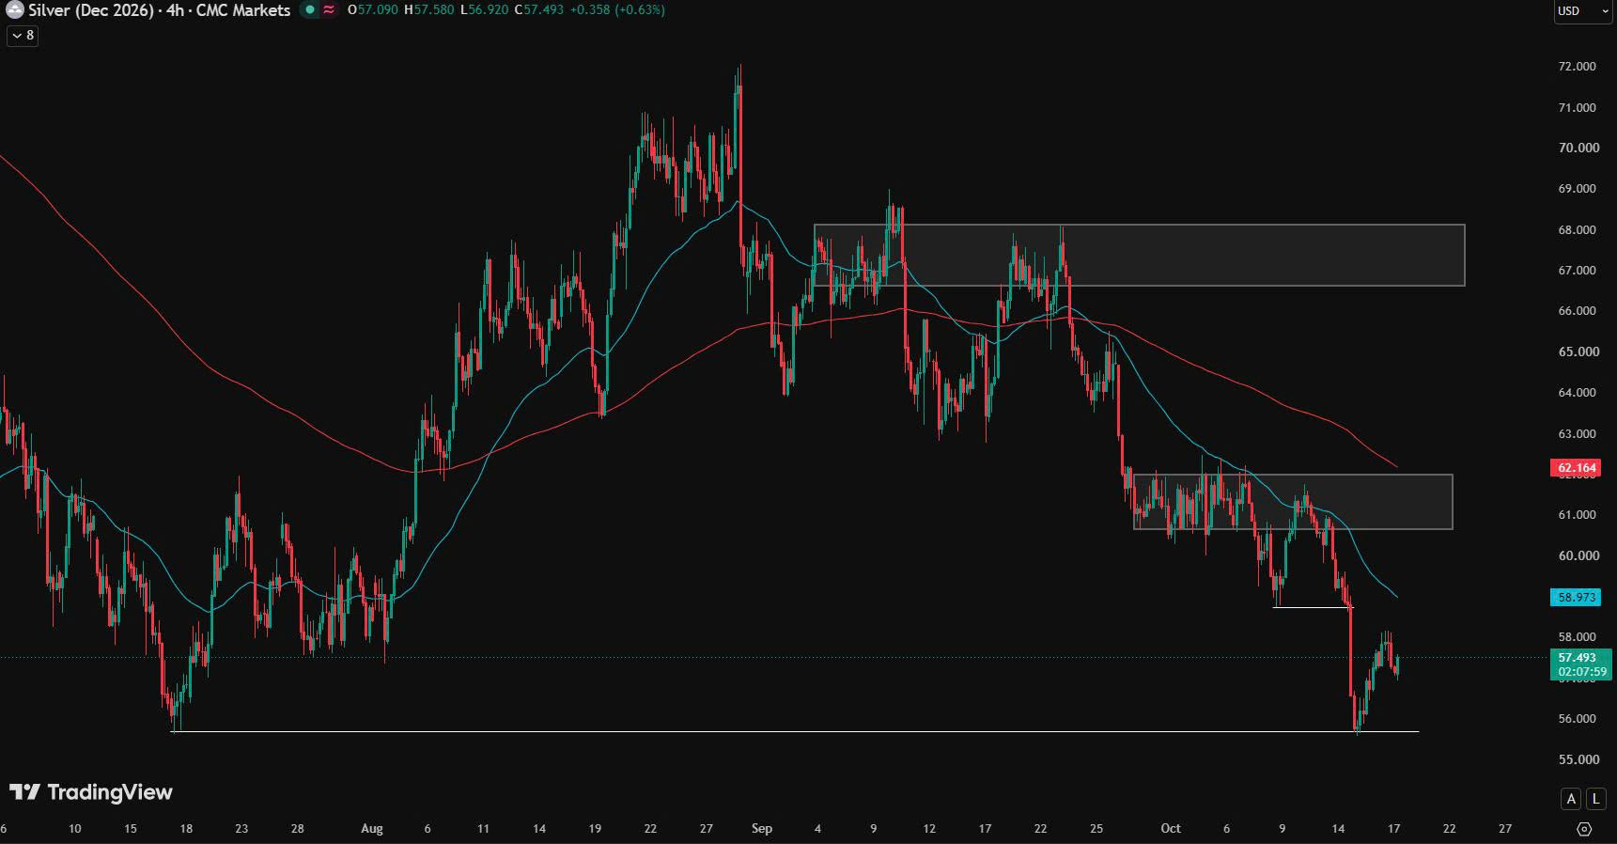
Task: Click the Oct label on time axis
Action: [x=1171, y=829]
